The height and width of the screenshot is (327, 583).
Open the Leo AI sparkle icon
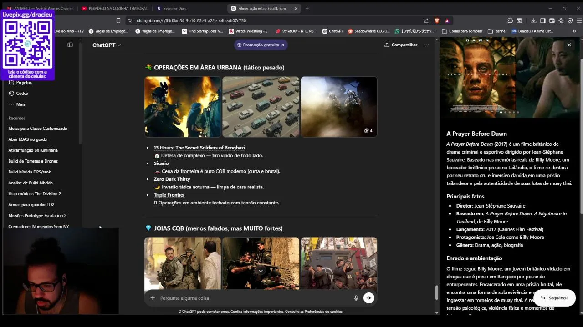[x=561, y=20]
